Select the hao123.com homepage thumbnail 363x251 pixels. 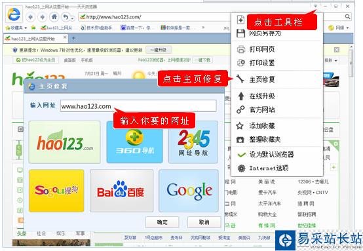[65, 142]
